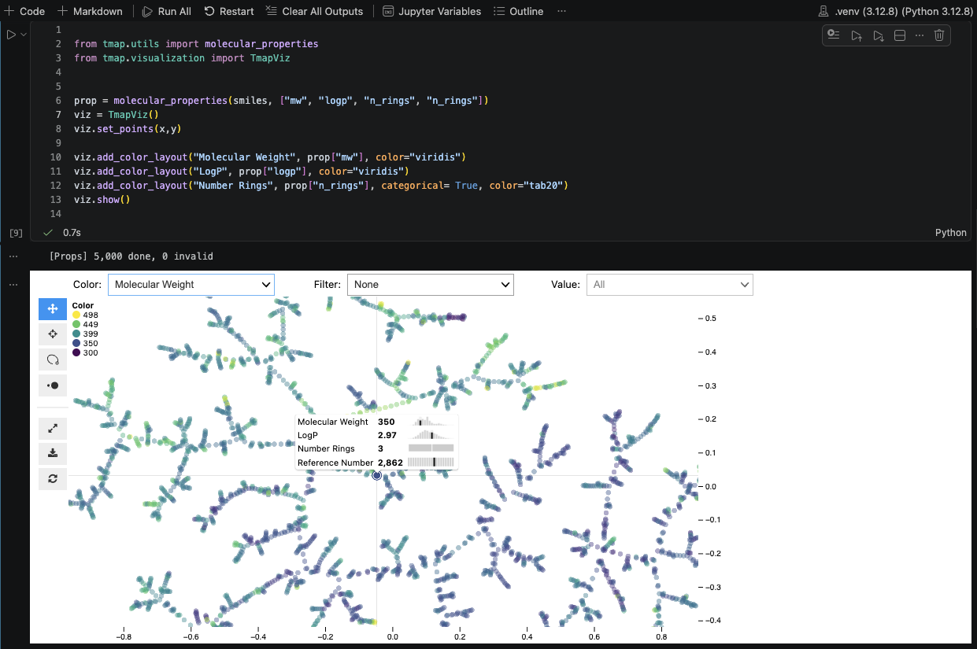Image resolution: width=977 pixels, height=649 pixels.
Task: Open run options chevron beside play icon
Action: click(24, 35)
